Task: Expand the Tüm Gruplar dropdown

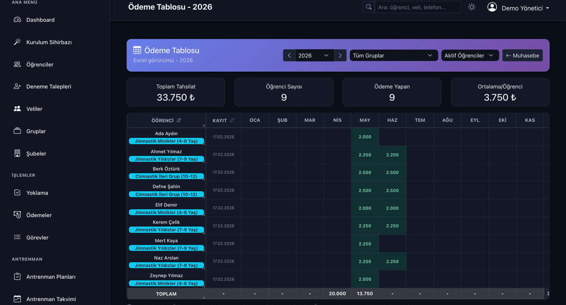Action: click(x=394, y=55)
